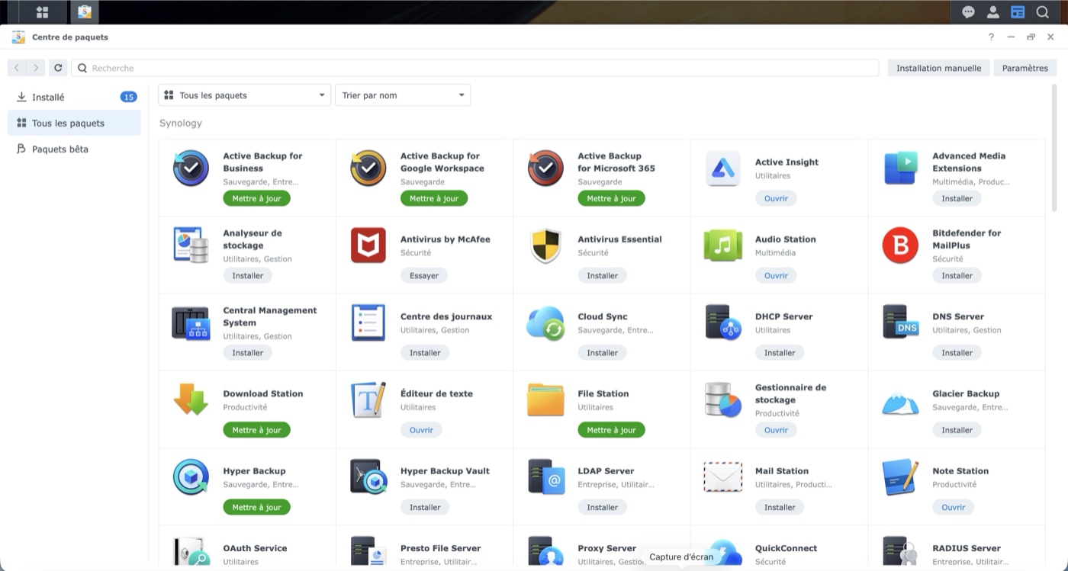This screenshot has width=1068, height=571.
Task: Click the Active Backup for Google Workspace icon
Action: (368, 168)
